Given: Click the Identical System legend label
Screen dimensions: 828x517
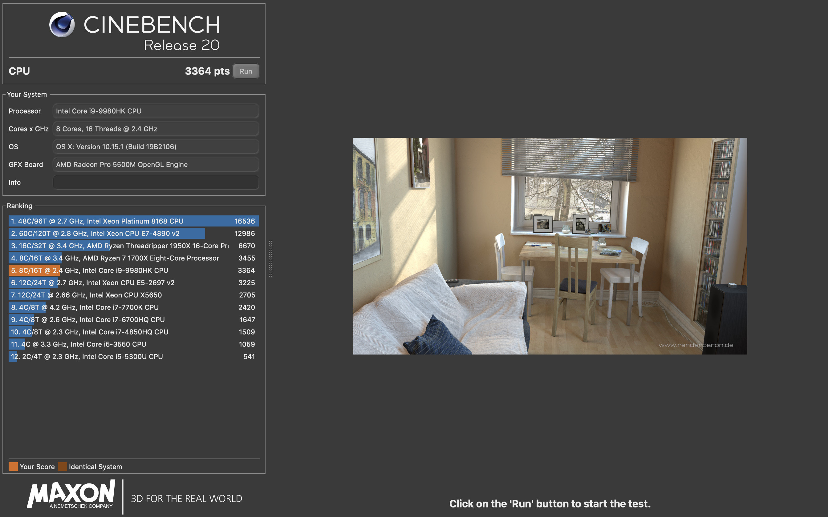Looking at the screenshot, I should 95,467.
